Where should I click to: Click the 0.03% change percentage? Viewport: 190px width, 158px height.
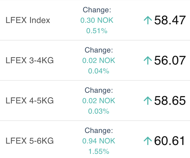point(99,111)
